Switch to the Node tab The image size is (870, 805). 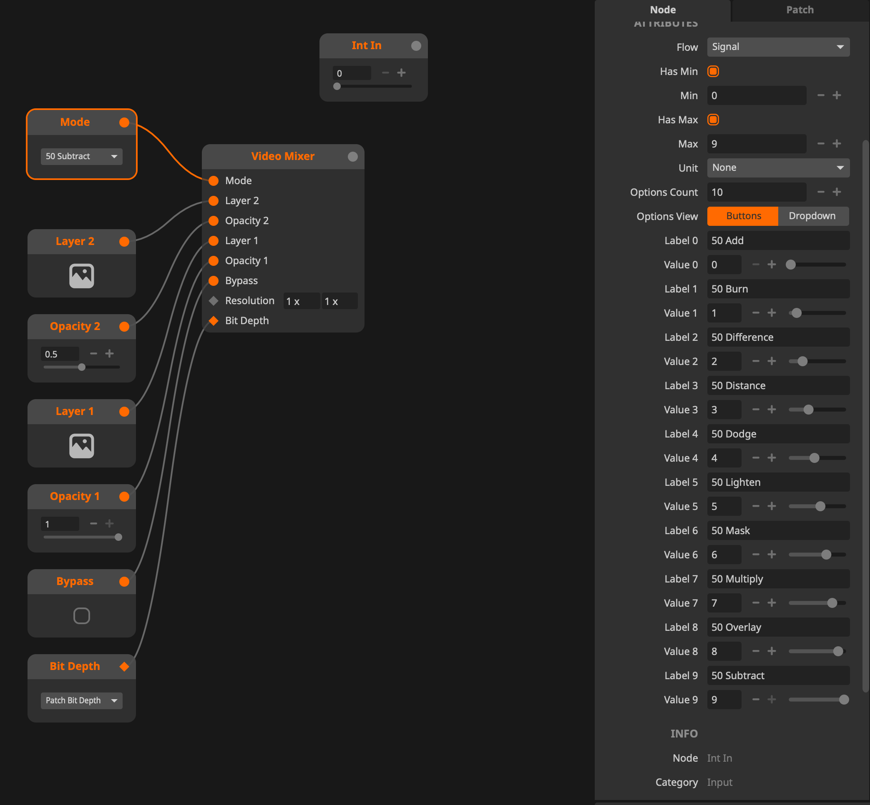pos(662,10)
